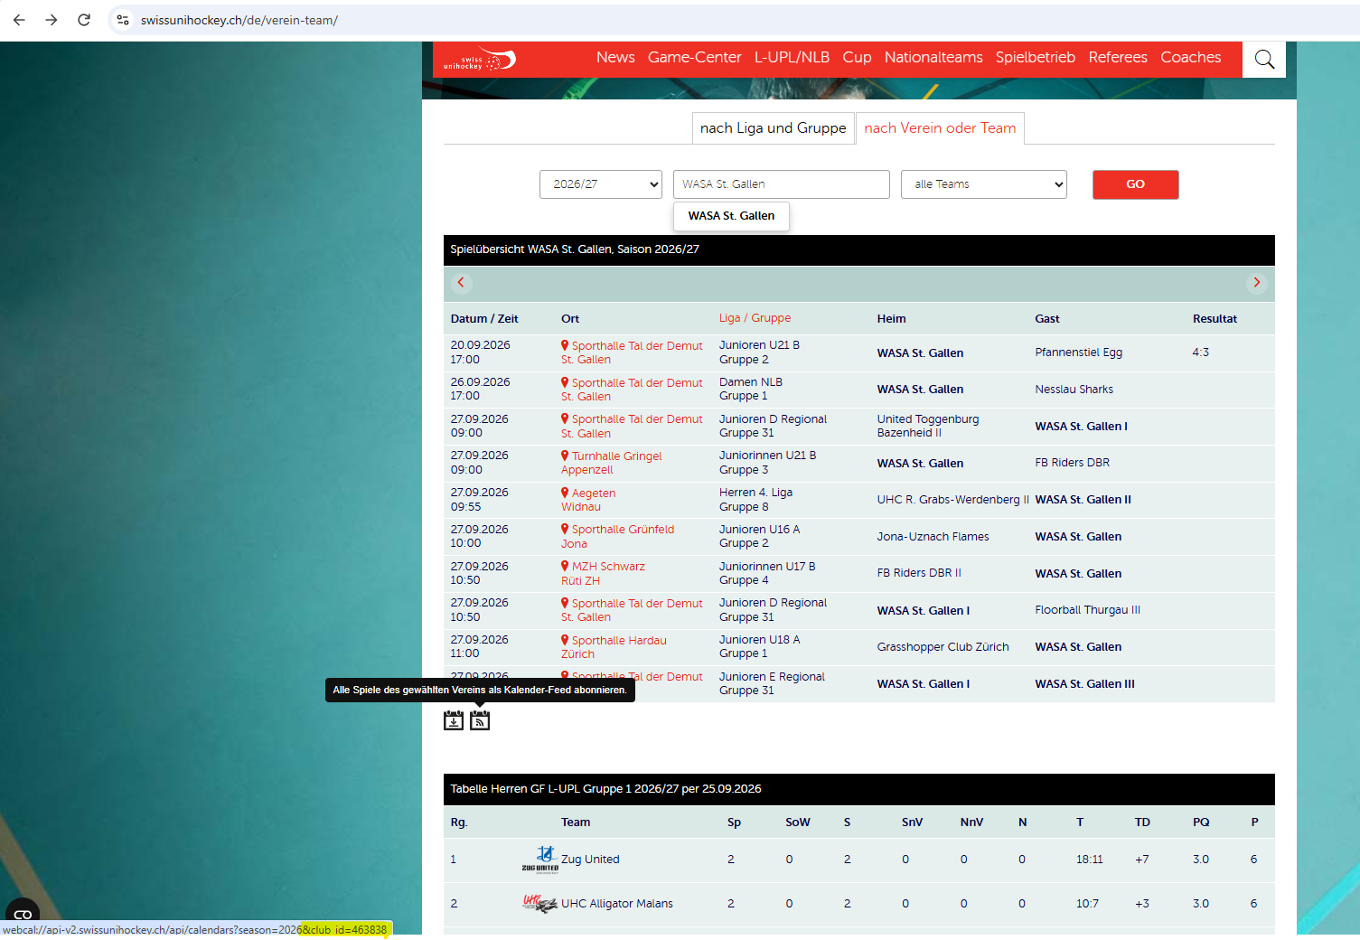This screenshot has height=940, width=1360.
Task: Subscribe to calendar feed icon
Action: [480, 720]
